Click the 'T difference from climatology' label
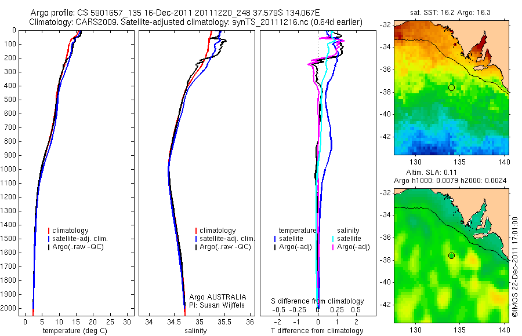 [x=317, y=331]
